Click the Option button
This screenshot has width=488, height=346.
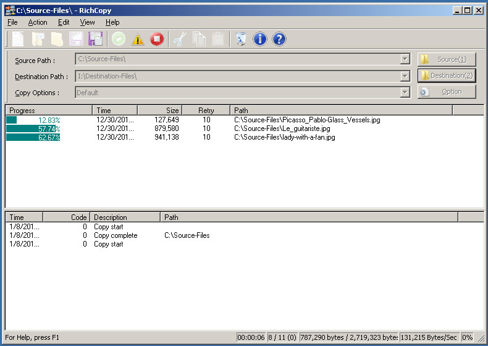click(x=447, y=92)
